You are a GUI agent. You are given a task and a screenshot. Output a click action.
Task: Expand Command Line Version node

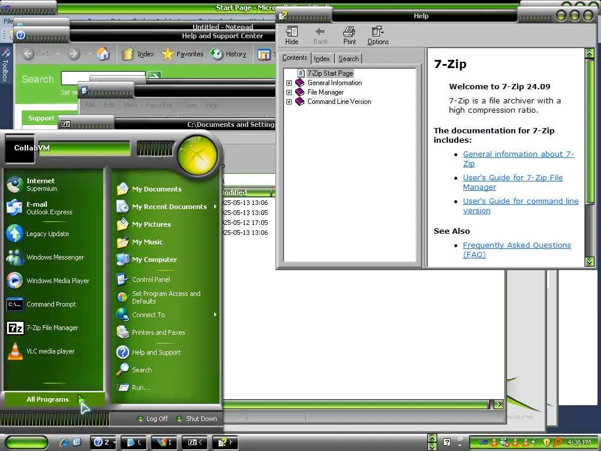click(289, 102)
